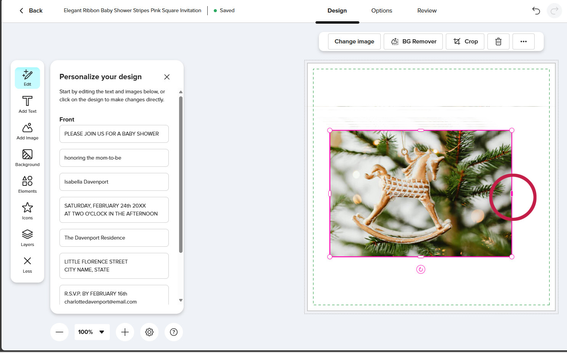Click the left-middle image resize handle
Screen dimensions: 567x353
pos(330,193)
